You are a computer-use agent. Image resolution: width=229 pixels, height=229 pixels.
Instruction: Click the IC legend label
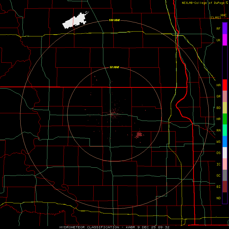pos(218,164)
